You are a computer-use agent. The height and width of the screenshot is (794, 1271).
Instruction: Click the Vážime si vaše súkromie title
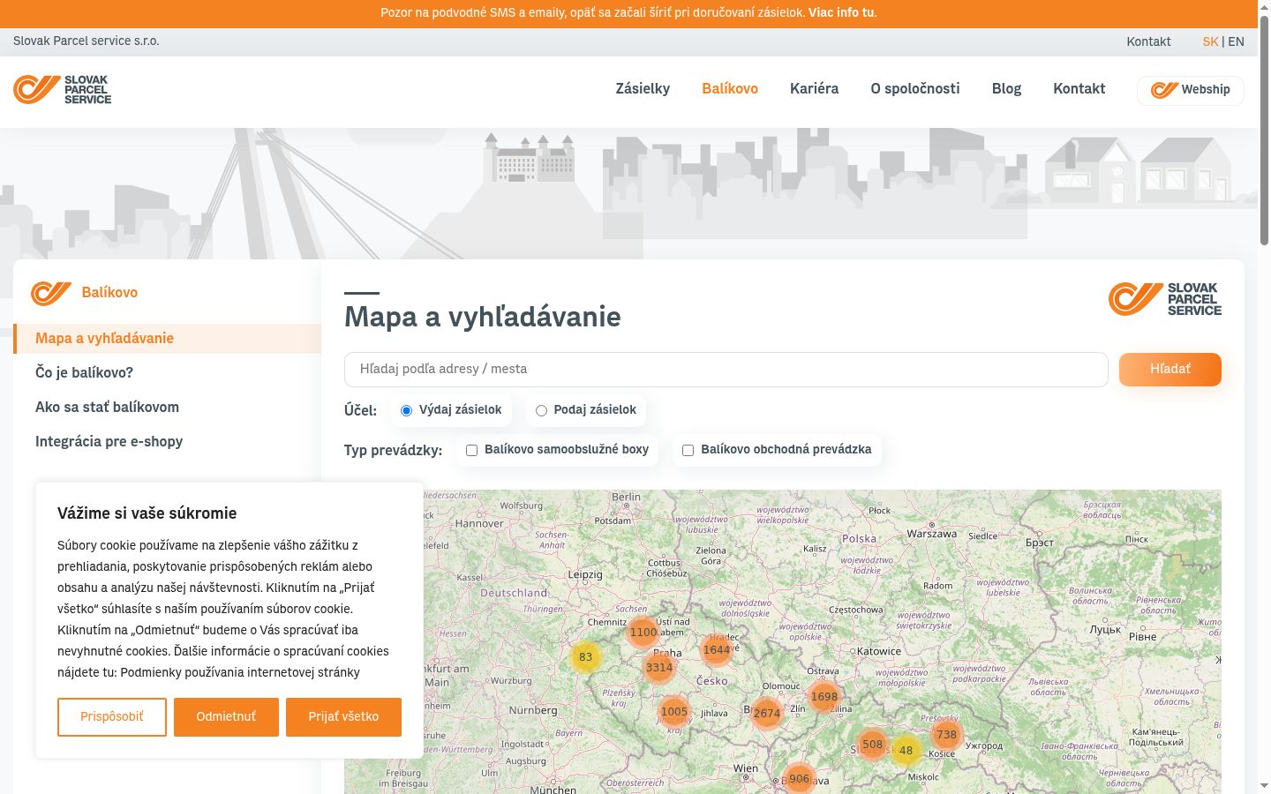[147, 513]
